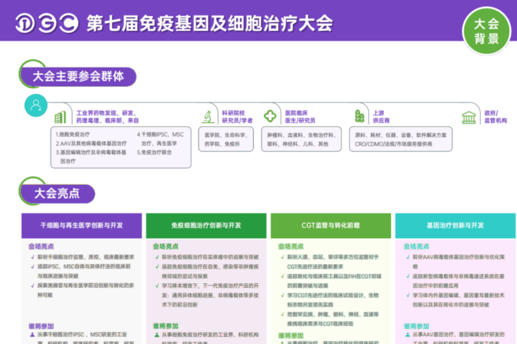The height and width of the screenshot is (344, 517).
Task: Select the factory icon for 工业界药物发现
Action: 61,116
